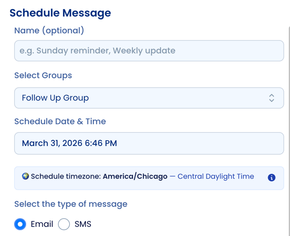Click the globe icon beside Schedule timezone

[x=26, y=176]
